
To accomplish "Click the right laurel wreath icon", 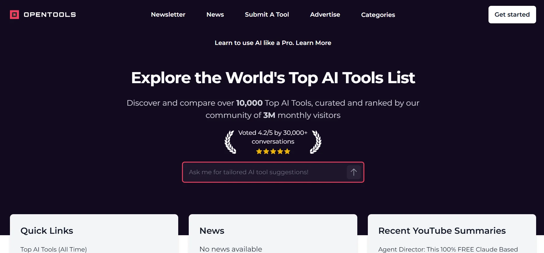I will point(316,142).
